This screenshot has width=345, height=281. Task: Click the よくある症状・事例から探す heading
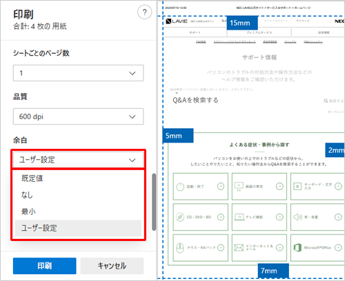click(259, 145)
